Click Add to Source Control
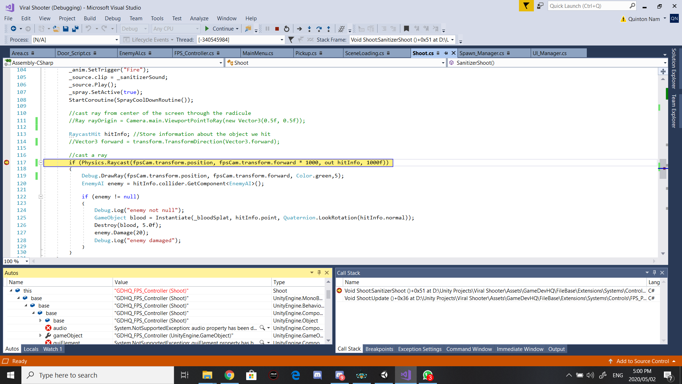 [x=642, y=361]
